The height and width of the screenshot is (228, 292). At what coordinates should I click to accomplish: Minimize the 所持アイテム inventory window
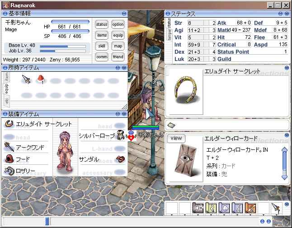pos(118,68)
